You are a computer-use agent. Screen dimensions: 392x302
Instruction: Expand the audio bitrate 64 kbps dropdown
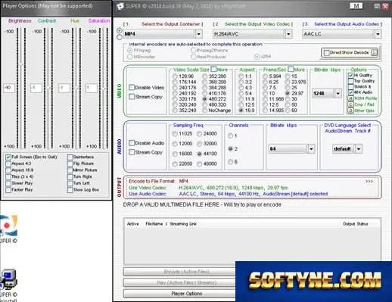tap(311, 149)
